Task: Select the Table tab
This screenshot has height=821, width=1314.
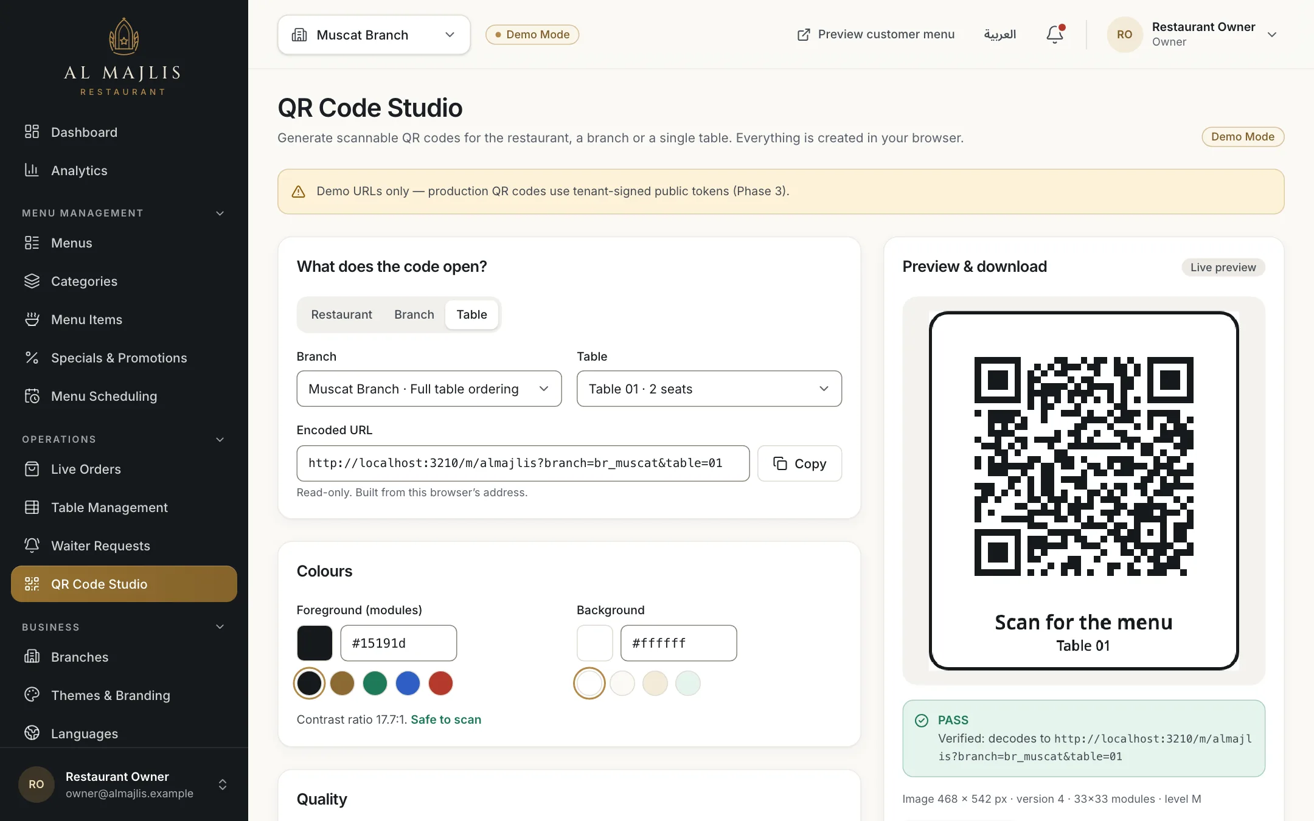Action: pyautogui.click(x=471, y=314)
